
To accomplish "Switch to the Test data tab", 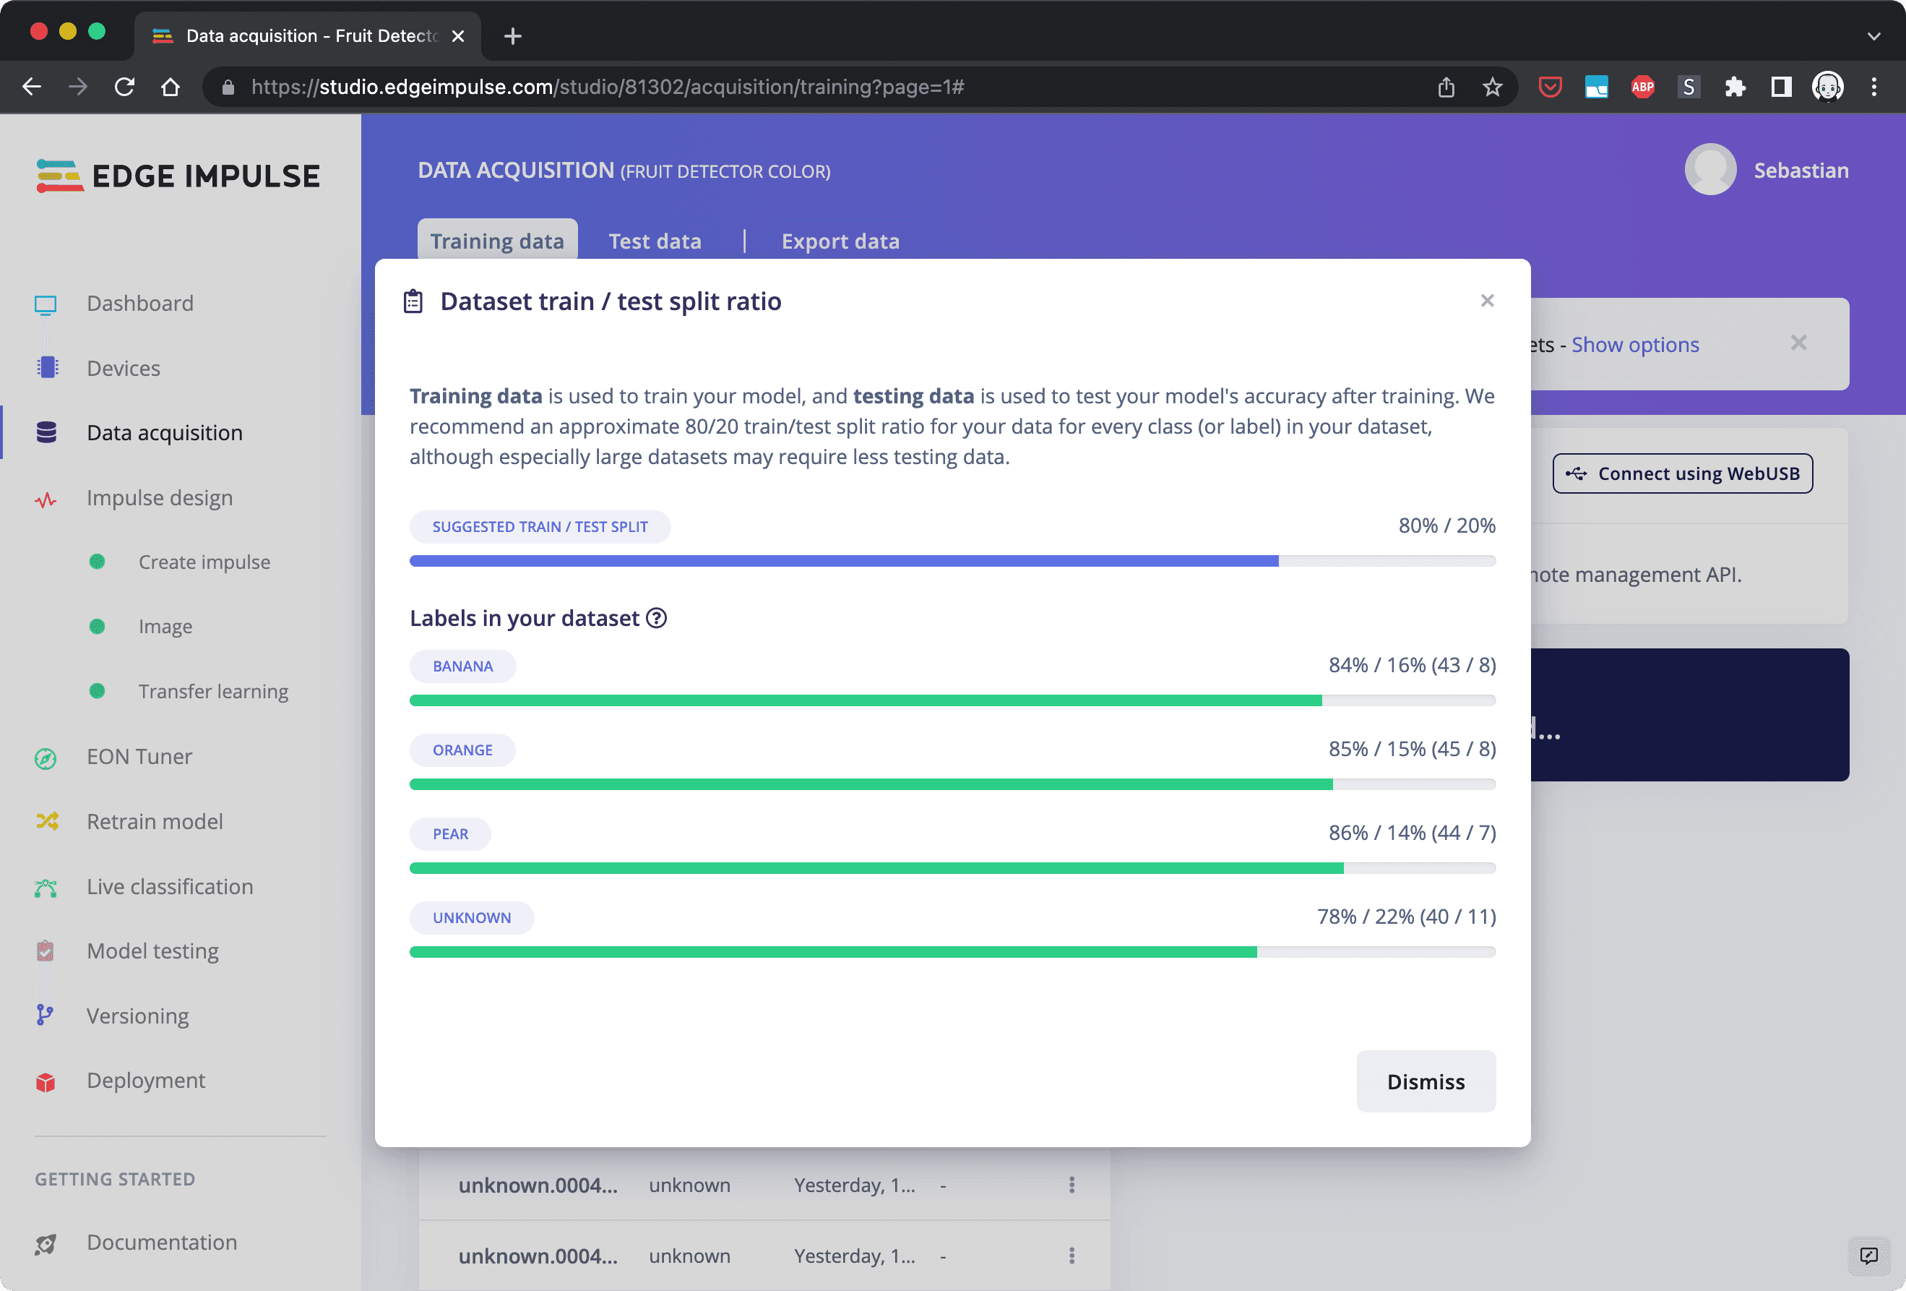I will coord(655,241).
